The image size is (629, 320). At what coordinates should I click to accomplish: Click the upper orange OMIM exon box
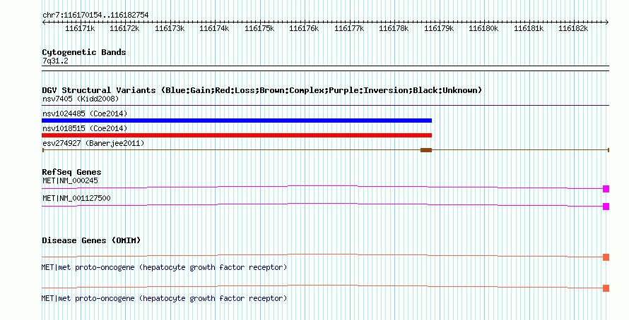pyautogui.click(x=606, y=257)
